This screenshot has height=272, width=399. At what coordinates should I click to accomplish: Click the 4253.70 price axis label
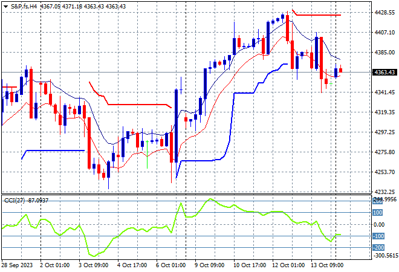[384, 172]
